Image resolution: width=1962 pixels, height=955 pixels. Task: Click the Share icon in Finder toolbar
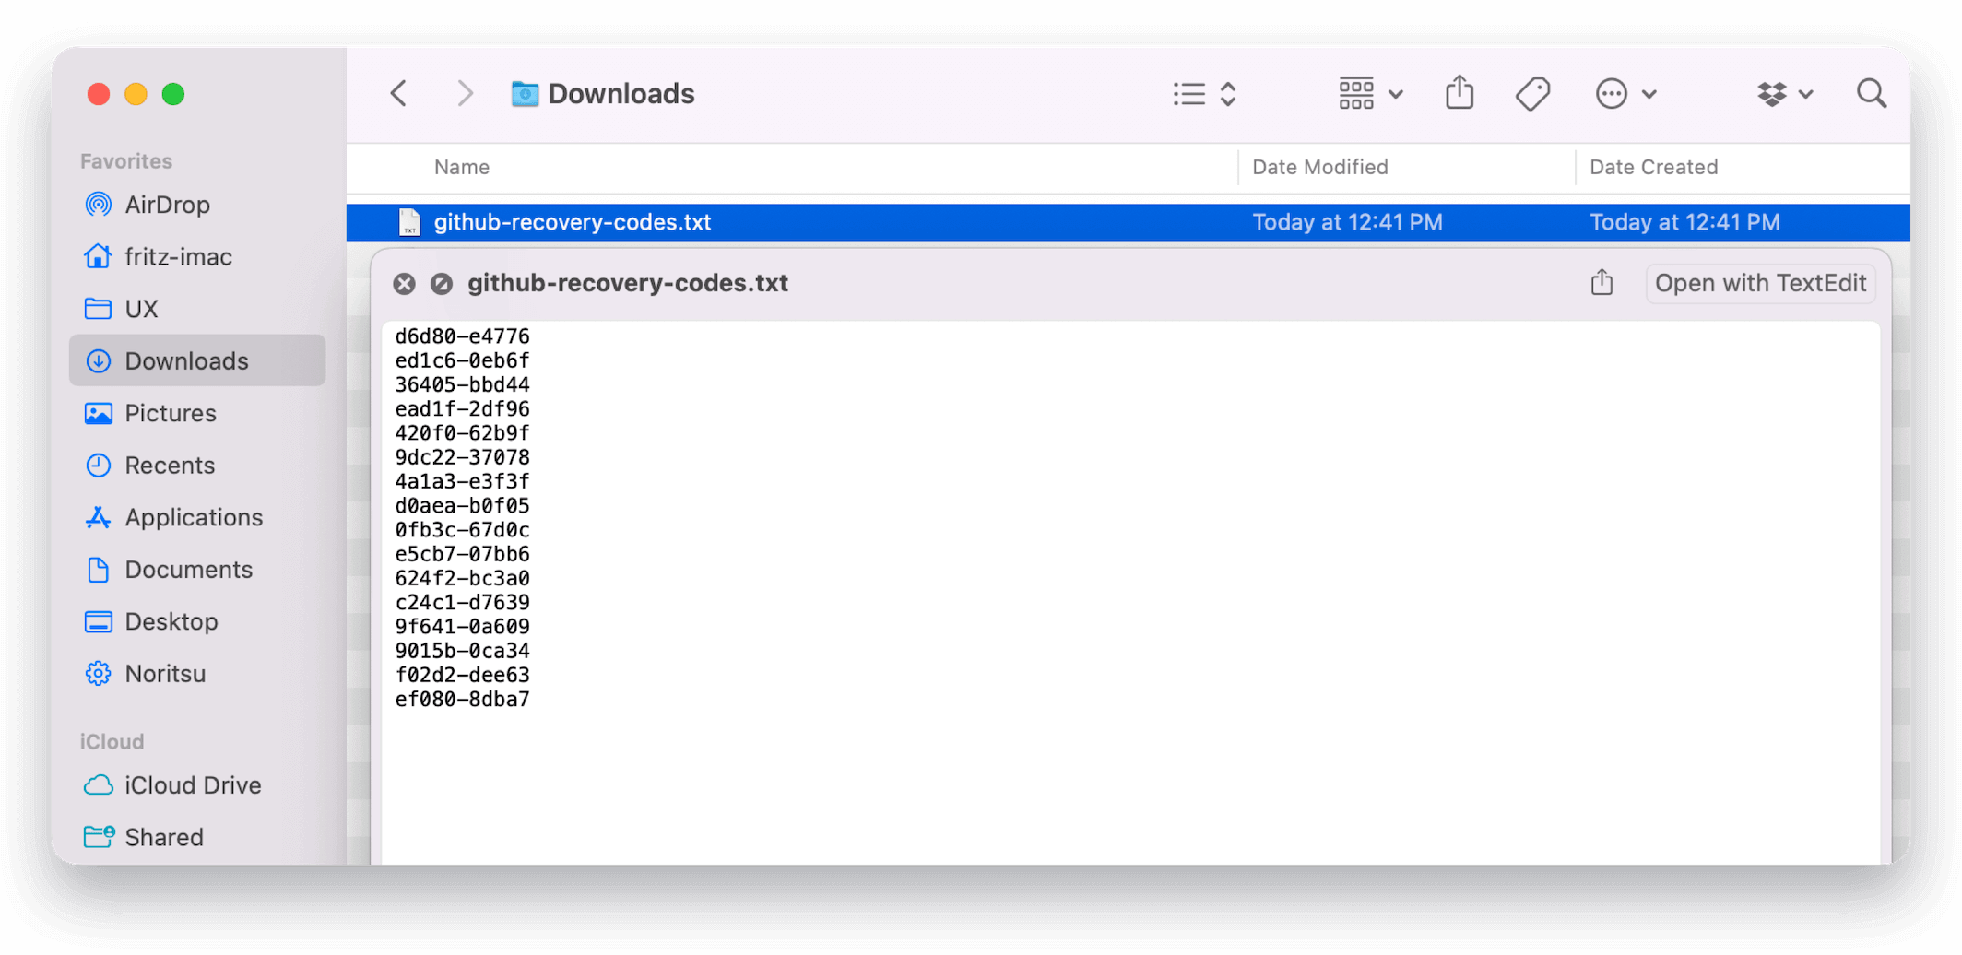tap(1460, 94)
